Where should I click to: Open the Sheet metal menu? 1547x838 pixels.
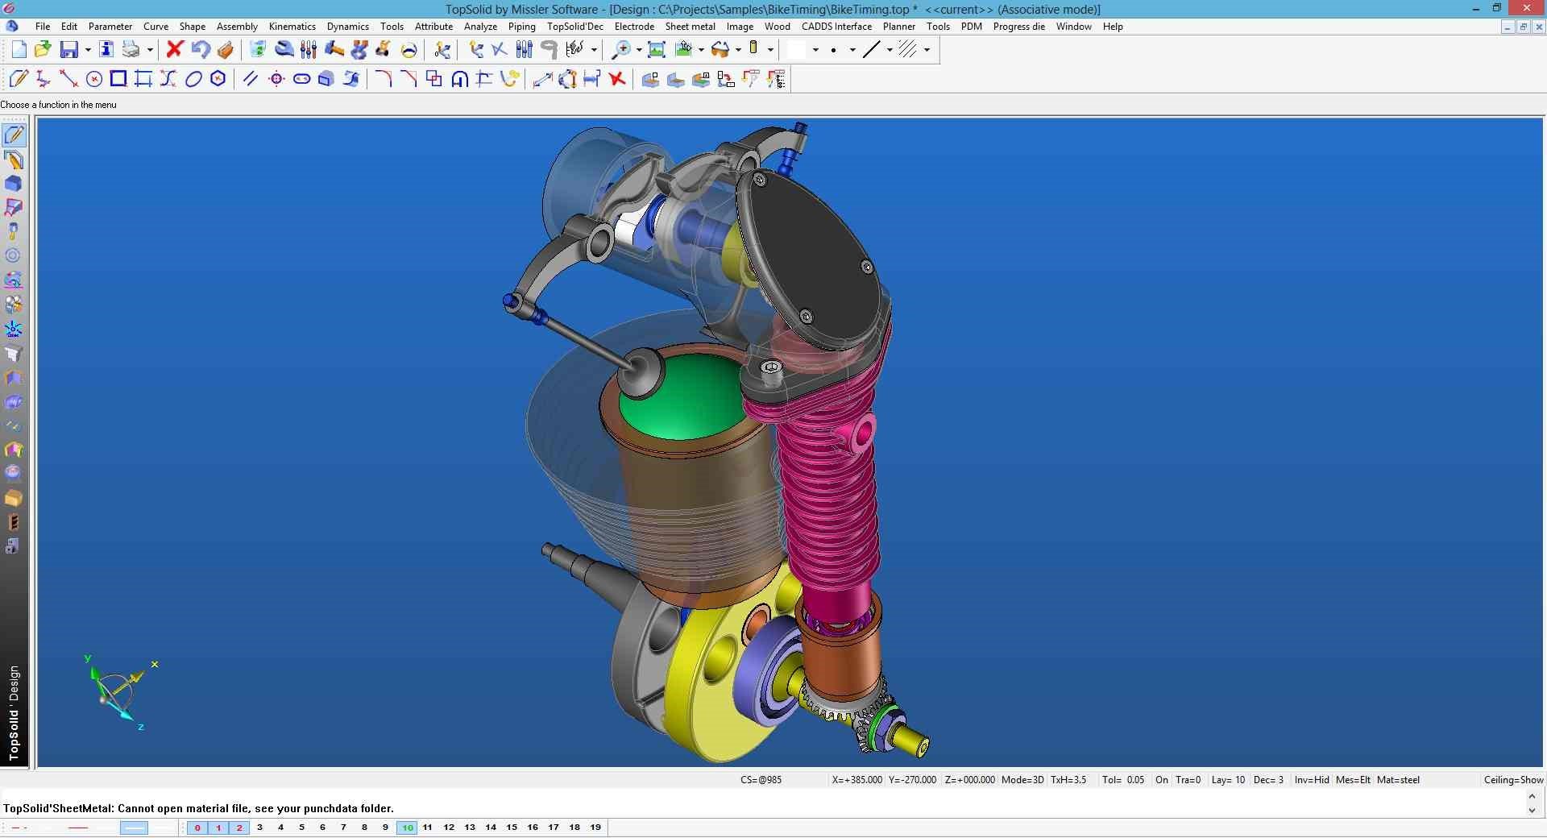[691, 27]
